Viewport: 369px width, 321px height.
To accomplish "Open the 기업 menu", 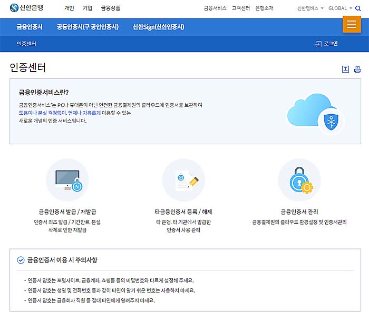I will 88,8.
